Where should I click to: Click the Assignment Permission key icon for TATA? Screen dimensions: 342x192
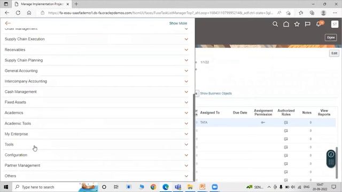point(263,122)
